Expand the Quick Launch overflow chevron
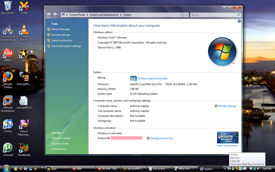 (42, 168)
